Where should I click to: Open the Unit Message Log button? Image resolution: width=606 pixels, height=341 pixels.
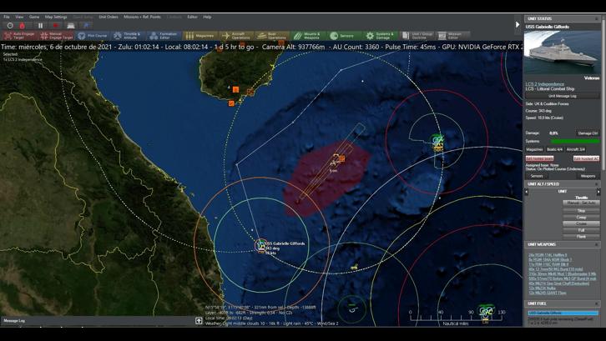tap(563, 96)
